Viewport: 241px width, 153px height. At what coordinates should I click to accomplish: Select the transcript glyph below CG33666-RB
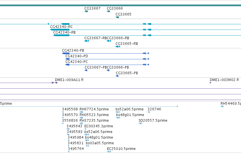coord(109,41)
